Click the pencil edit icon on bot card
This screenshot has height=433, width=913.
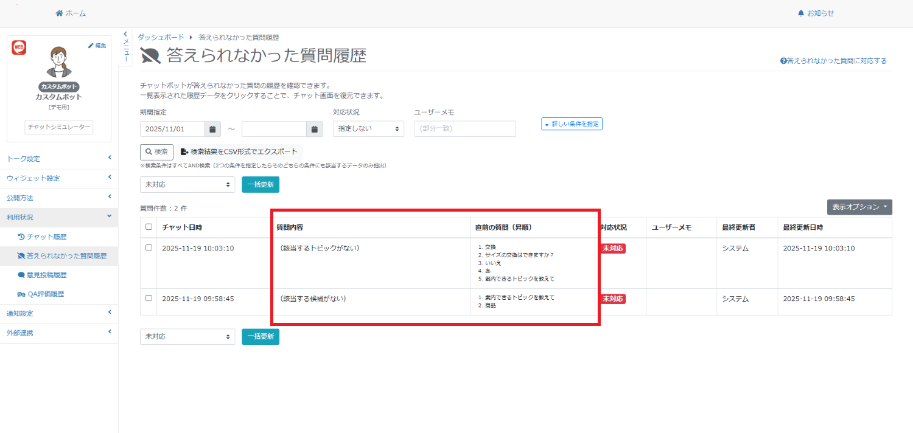point(91,46)
